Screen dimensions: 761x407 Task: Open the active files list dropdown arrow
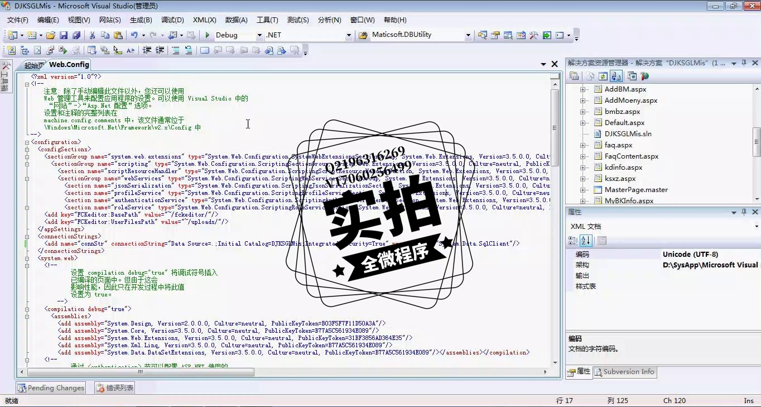pos(543,64)
